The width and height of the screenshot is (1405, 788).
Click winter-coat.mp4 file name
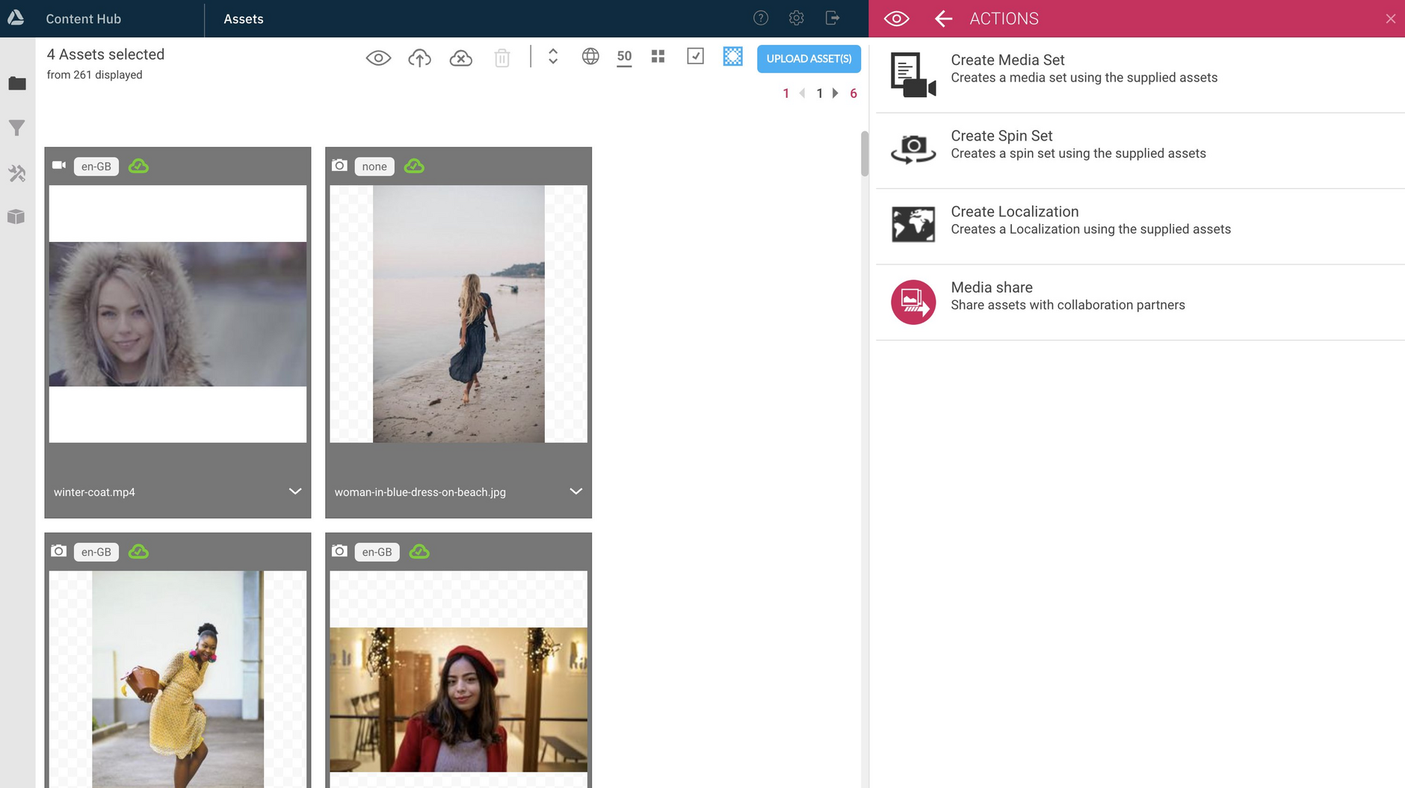(94, 492)
